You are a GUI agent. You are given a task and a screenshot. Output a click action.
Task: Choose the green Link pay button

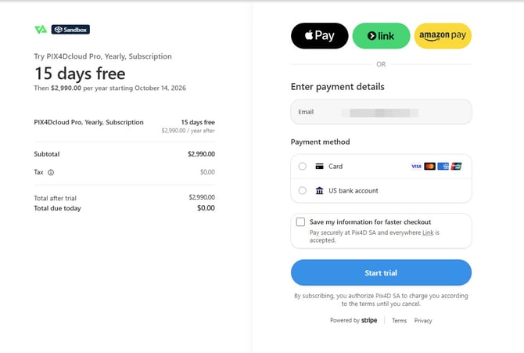tap(381, 36)
